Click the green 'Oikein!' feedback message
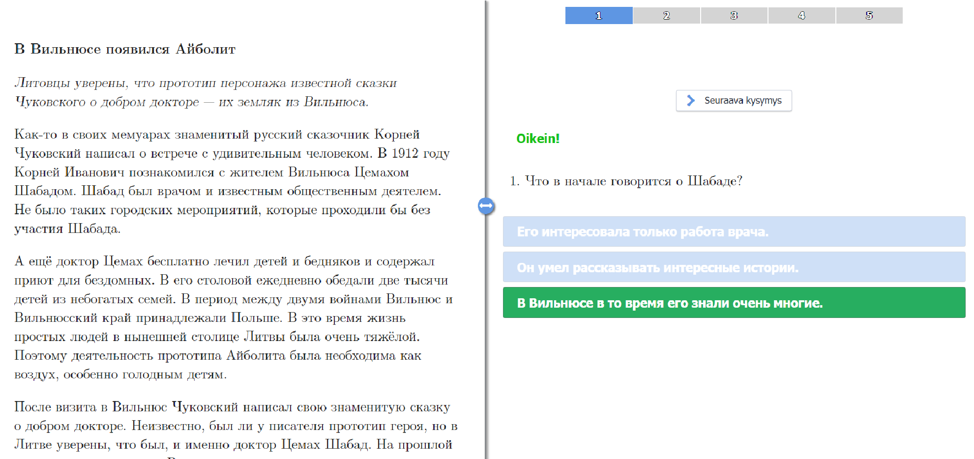This screenshot has width=974, height=459. (537, 139)
